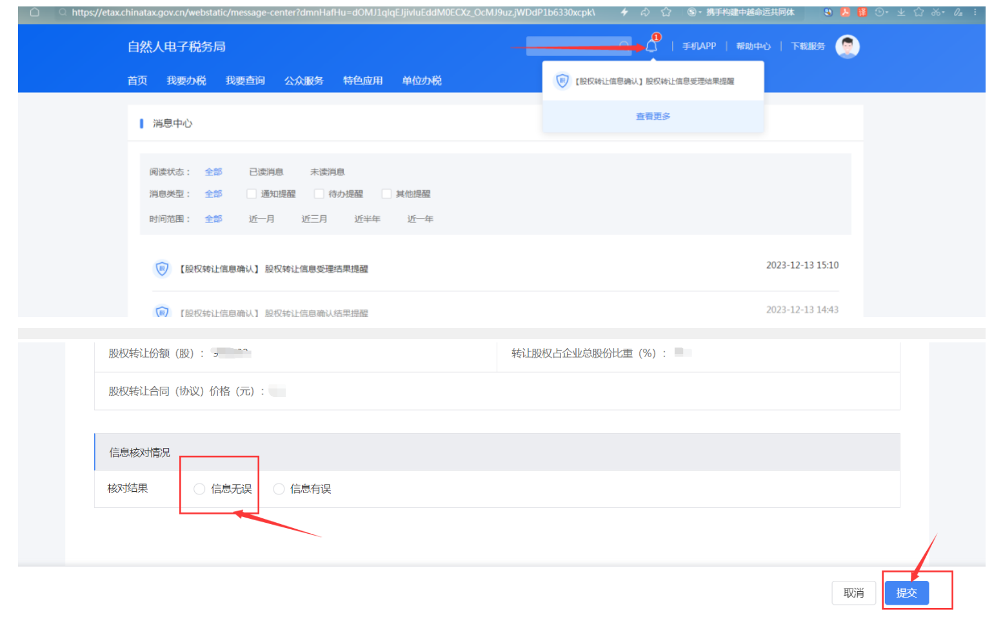Click the magnifier icon in site search
Image resolution: width=1003 pixels, height=624 pixels.
624,46
